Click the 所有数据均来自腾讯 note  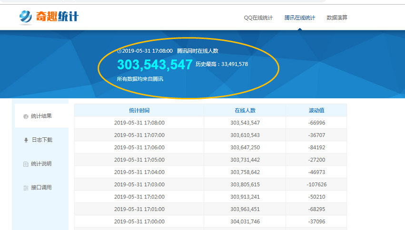[x=140, y=79]
